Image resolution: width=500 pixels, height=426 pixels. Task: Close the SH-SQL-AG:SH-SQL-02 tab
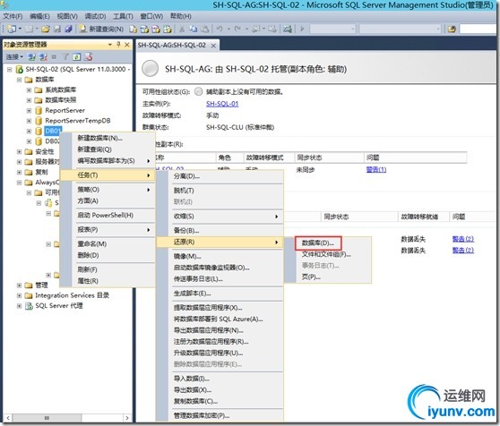coord(213,46)
